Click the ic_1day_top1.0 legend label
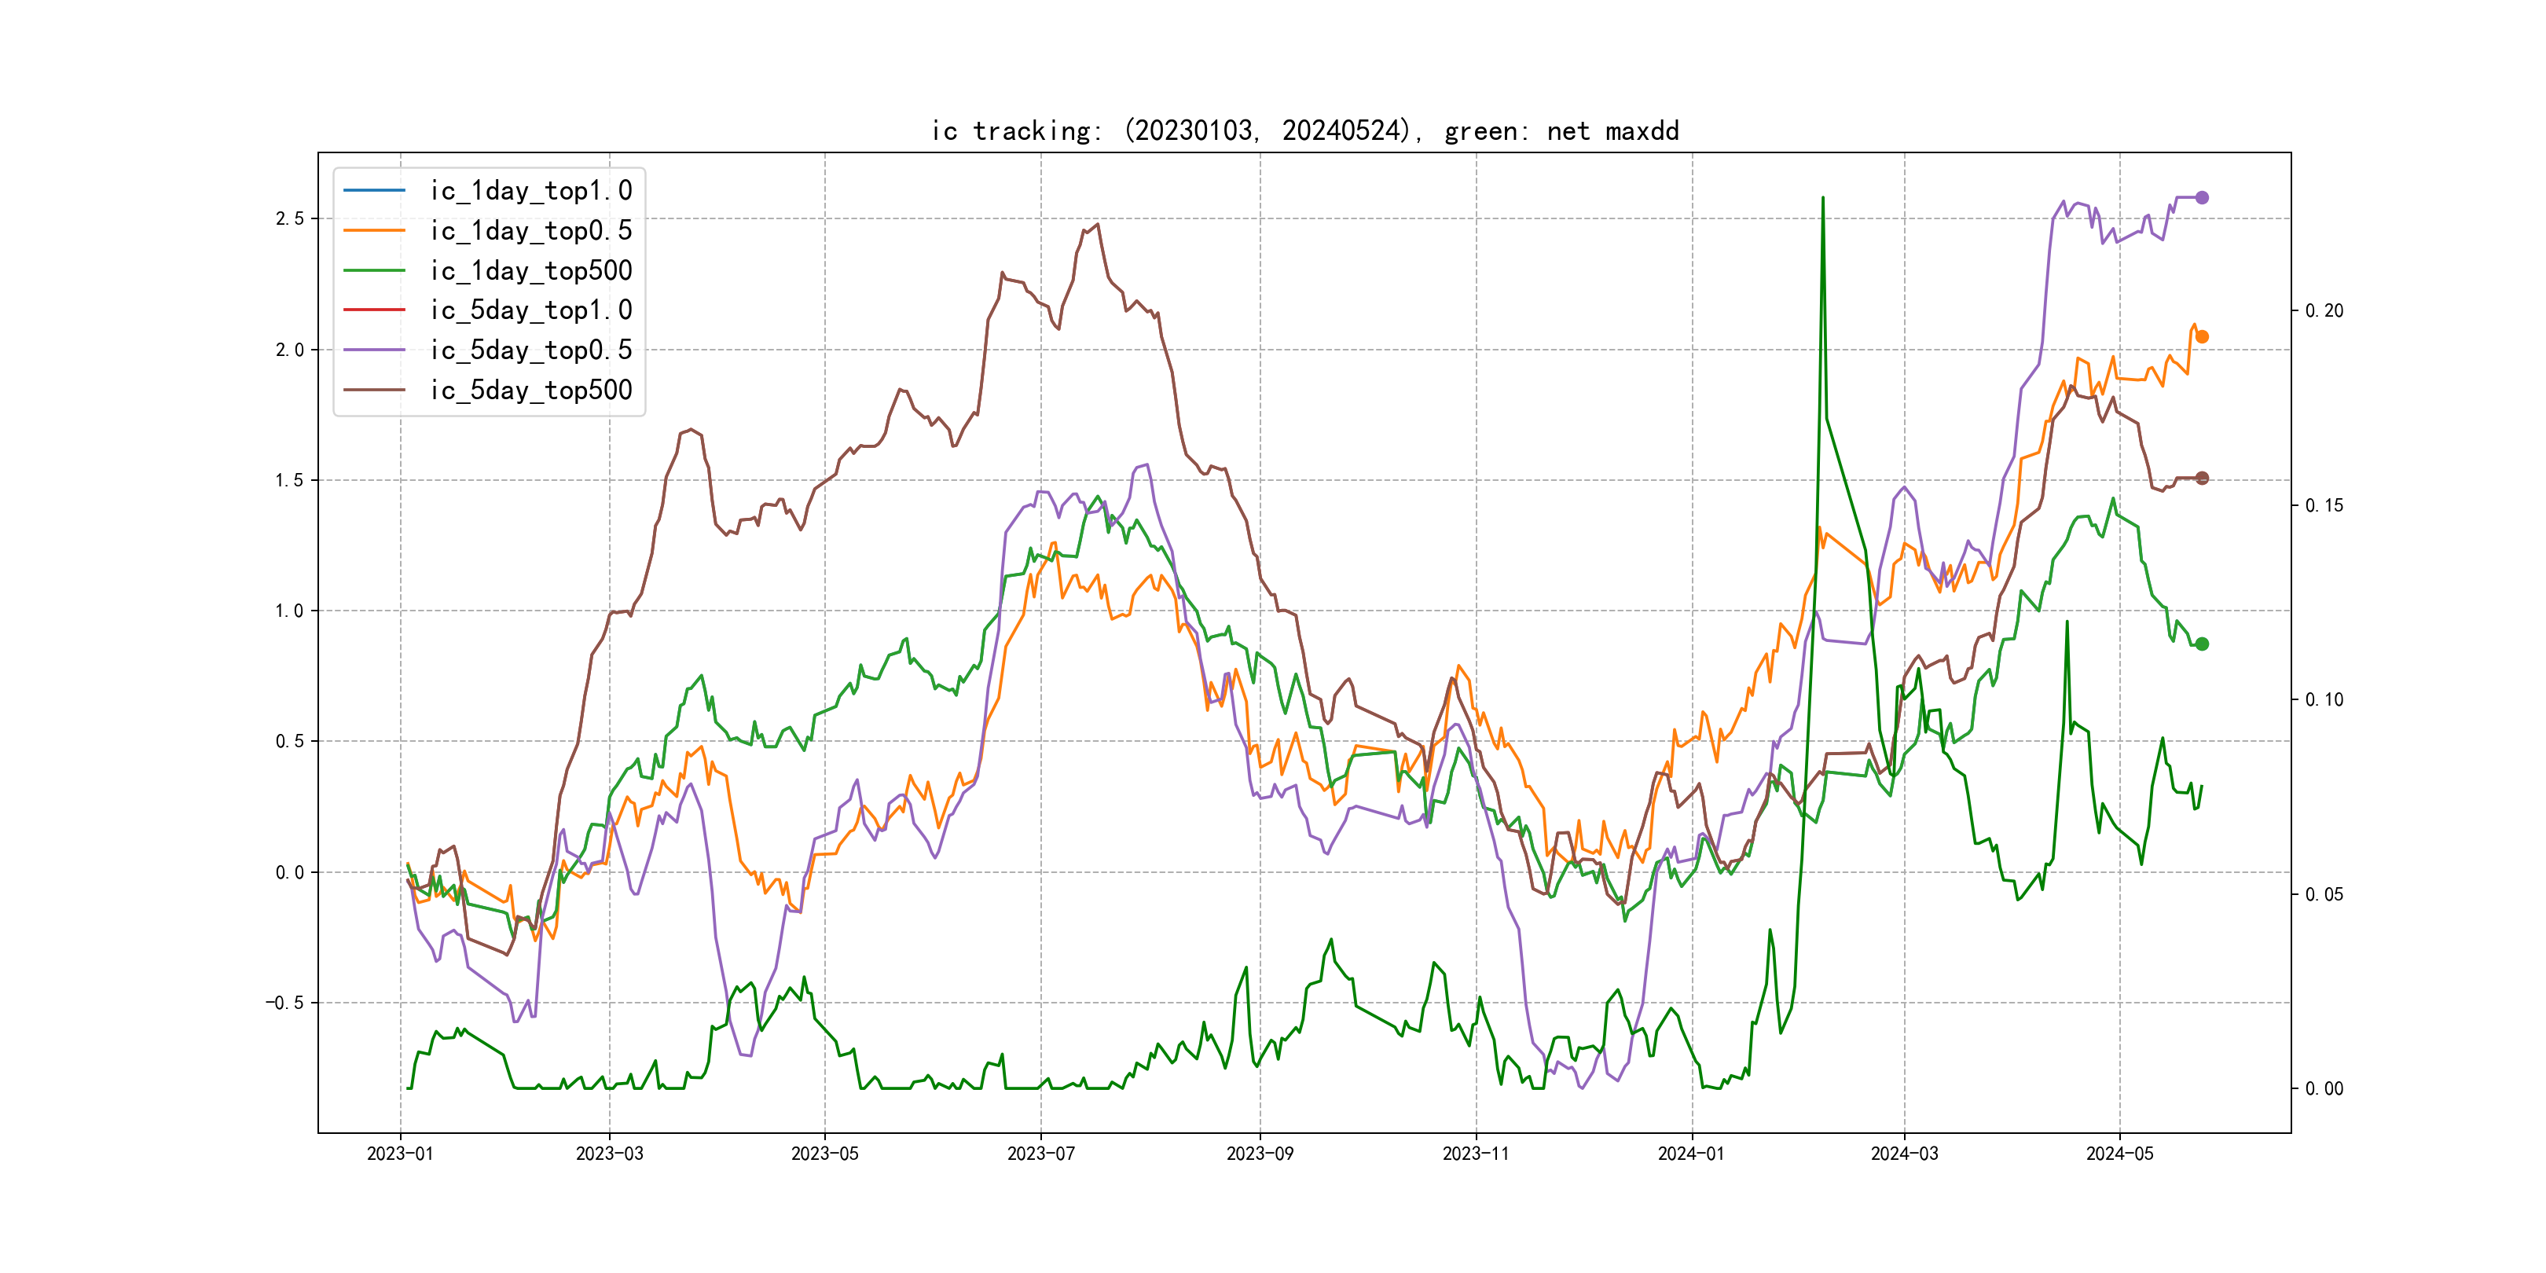 [530, 191]
